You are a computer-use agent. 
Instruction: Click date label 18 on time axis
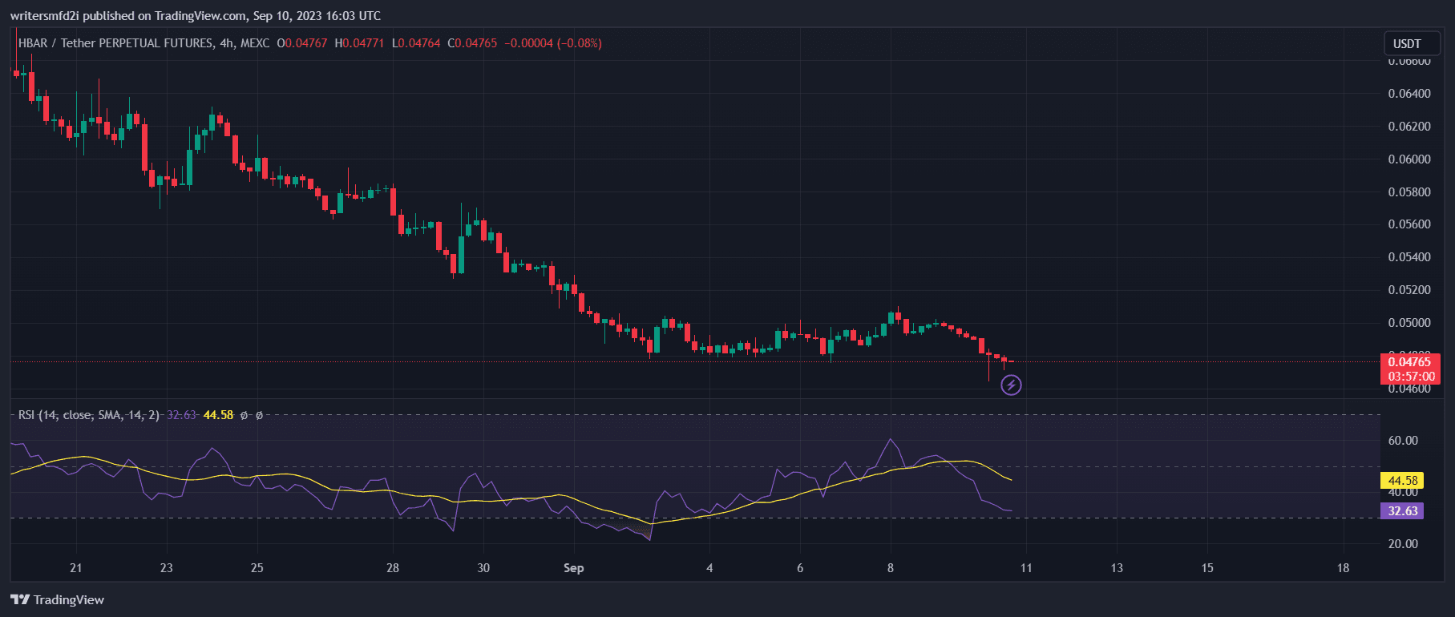1343,568
